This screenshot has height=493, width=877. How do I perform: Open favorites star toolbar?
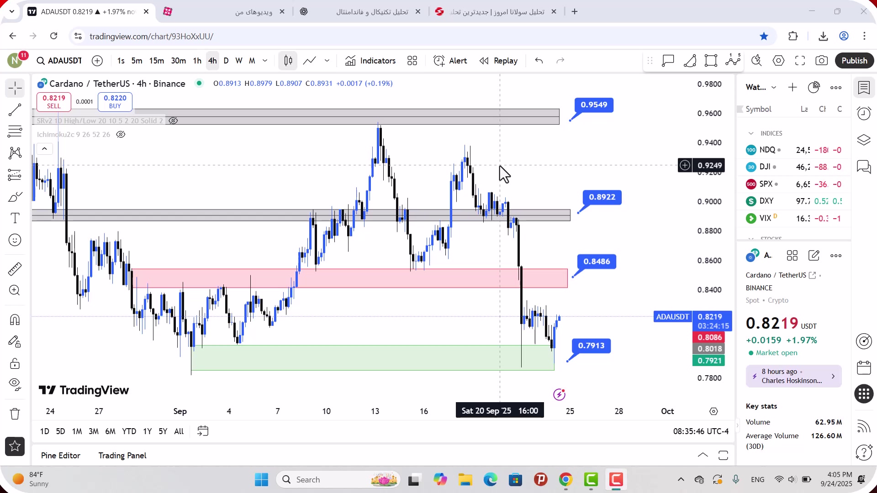click(15, 446)
